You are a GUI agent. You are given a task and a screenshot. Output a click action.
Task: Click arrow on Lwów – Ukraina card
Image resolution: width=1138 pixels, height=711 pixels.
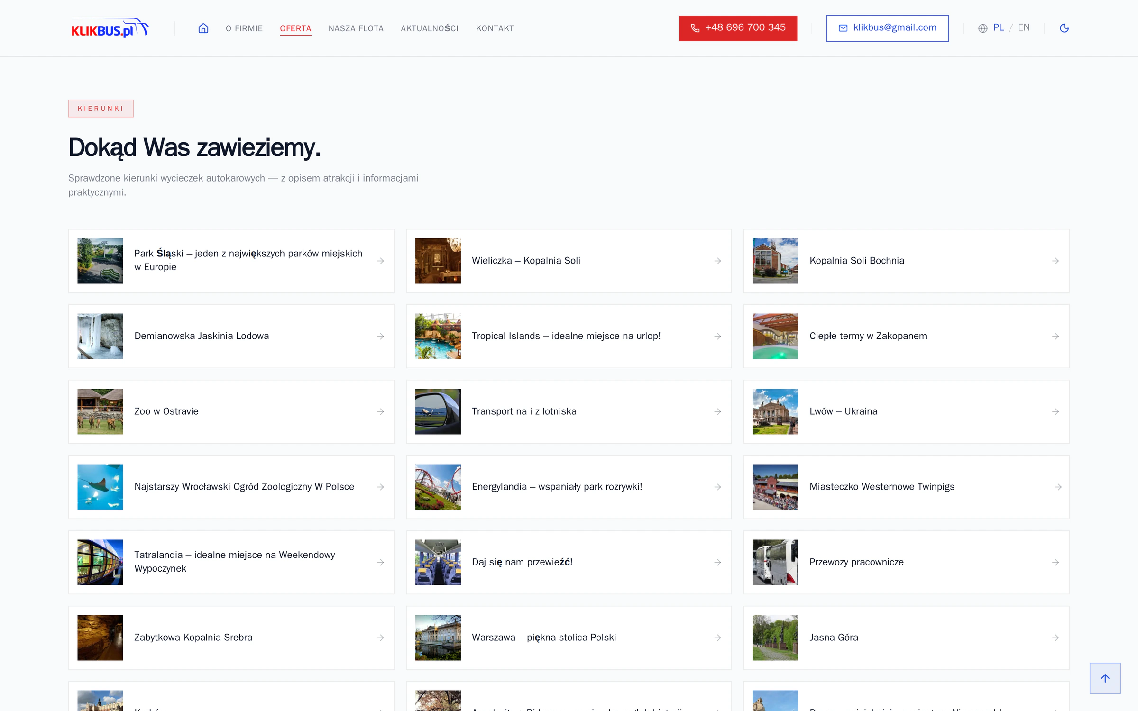[x=1055, y=412]
